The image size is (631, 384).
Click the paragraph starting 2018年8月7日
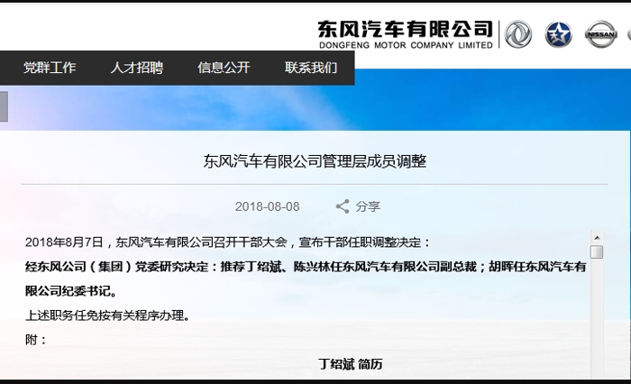(228, 242)
